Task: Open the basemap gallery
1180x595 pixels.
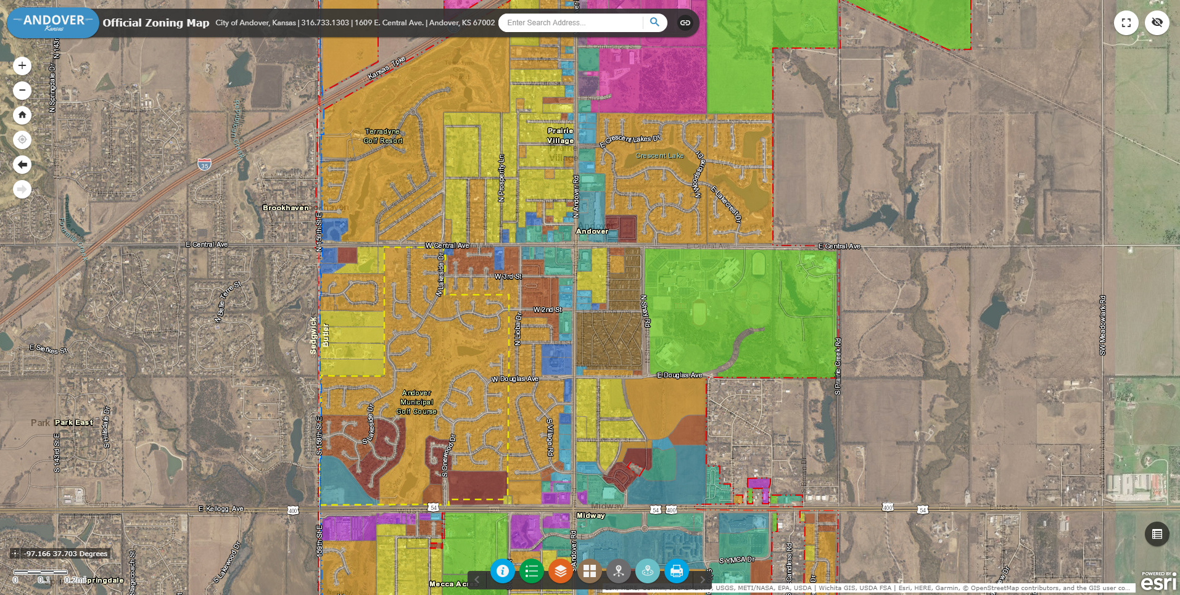Action: (589, 572)
